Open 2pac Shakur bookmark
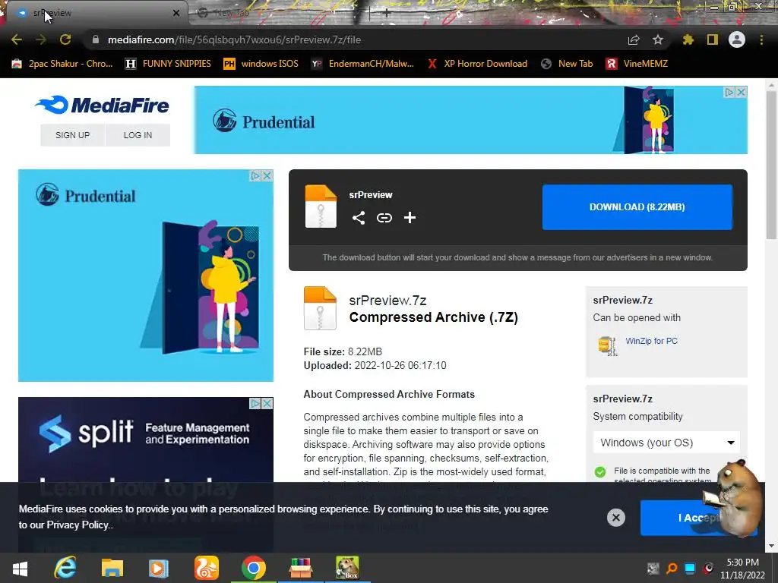 pyautogui.click(x=62, y=64)
